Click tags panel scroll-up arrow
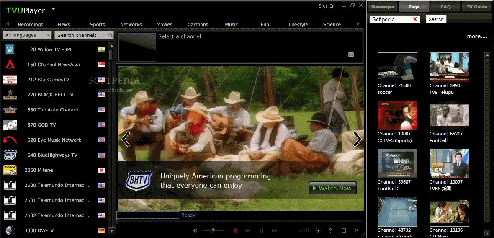The width and height of the screenshot is (494, 238). 487,55
